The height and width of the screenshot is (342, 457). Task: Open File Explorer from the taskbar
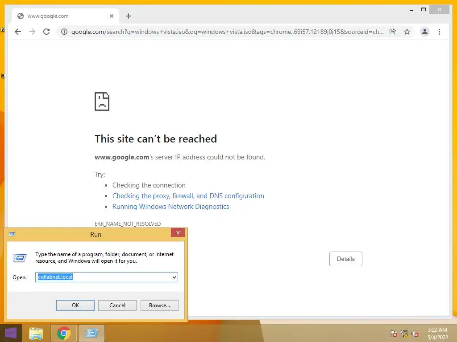[36, 333]
